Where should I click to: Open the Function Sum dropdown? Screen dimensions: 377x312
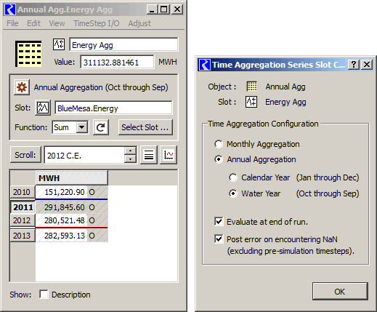point(82,127)
